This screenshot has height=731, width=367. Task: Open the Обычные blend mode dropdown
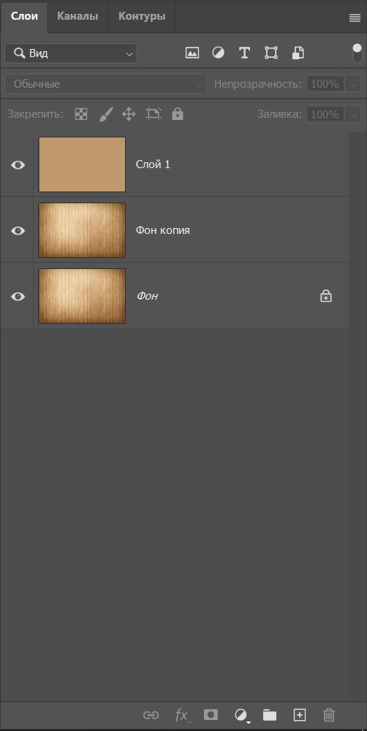(x=105, y=84)
